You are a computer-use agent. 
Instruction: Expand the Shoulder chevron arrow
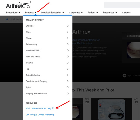click(x=68, y=26)
